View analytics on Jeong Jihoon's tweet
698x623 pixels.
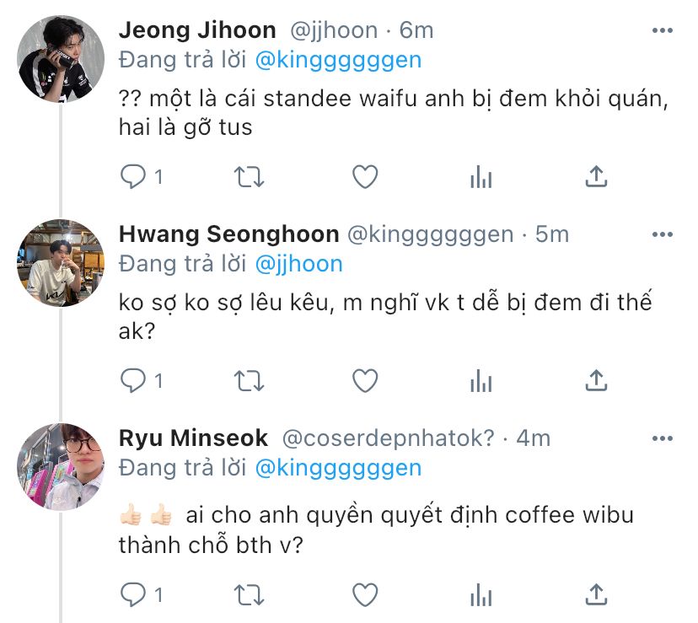click(481, 177)
